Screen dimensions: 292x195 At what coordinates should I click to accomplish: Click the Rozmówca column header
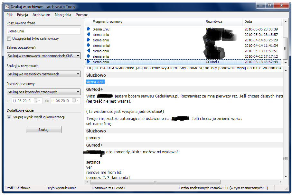(223, 22)
